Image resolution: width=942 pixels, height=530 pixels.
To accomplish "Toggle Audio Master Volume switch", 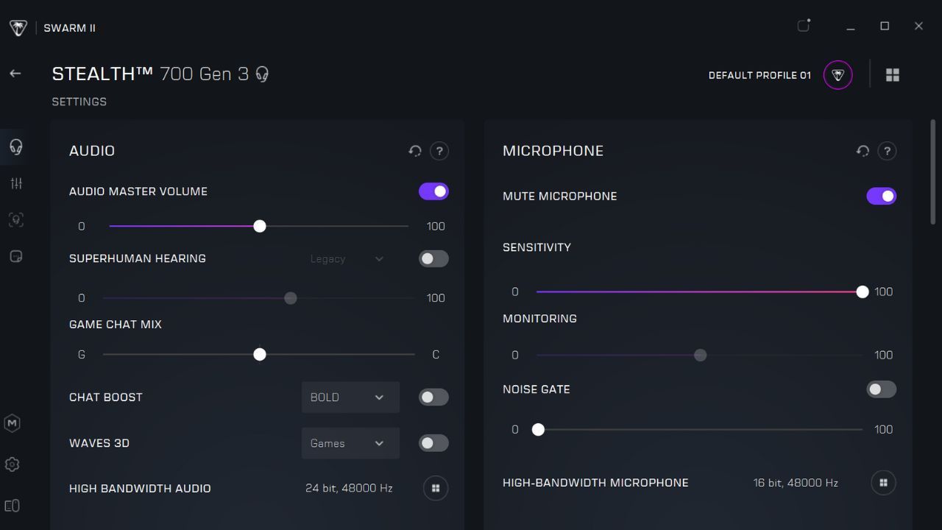I will pyautogui.click(x=433, y=191).
